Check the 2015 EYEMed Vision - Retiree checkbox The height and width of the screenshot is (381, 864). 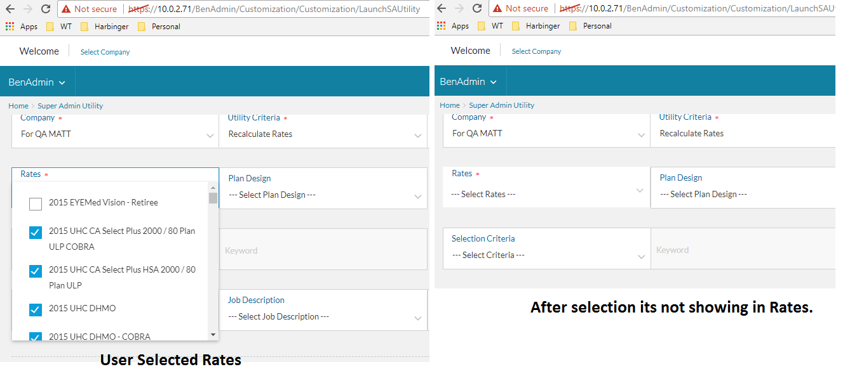36,203
